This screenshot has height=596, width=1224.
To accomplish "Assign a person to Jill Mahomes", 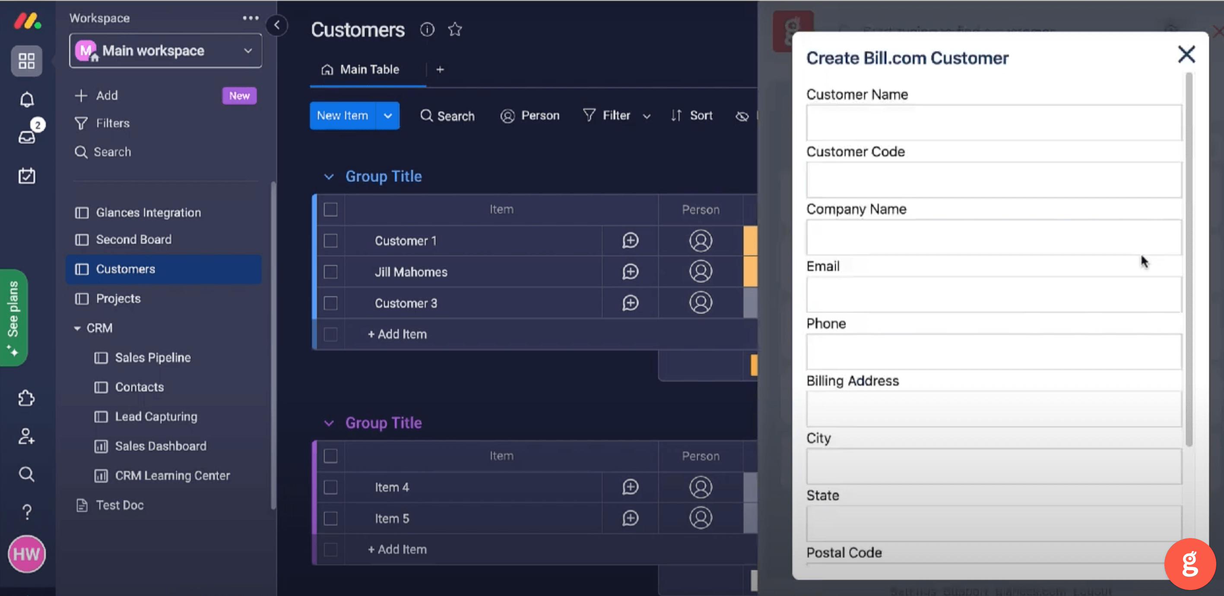I will (701, 271).
